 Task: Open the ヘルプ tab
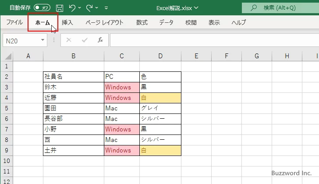coord(239,22)
